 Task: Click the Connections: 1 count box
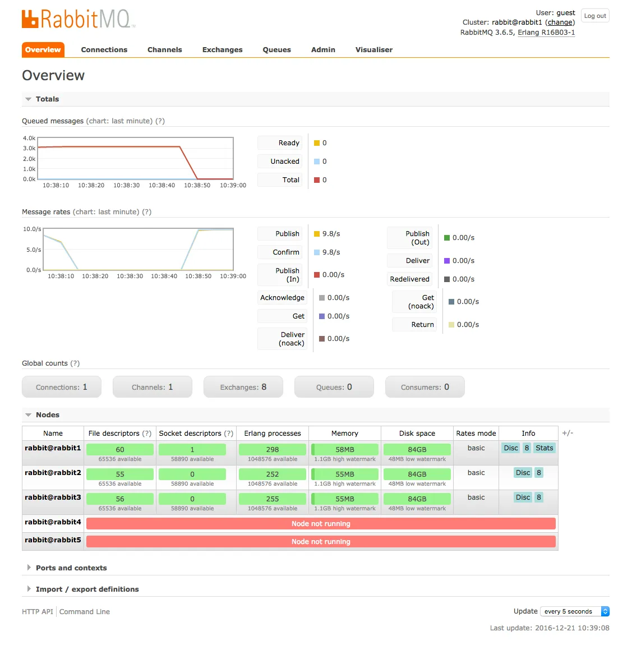[x=61, y=387]
